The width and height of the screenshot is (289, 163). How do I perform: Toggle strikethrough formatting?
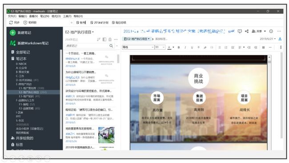point(198,48)
